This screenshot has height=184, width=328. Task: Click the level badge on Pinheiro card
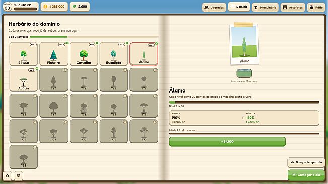tap(61, 44)
